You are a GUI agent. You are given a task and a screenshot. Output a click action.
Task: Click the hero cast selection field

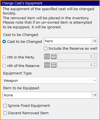click(68, 41)
